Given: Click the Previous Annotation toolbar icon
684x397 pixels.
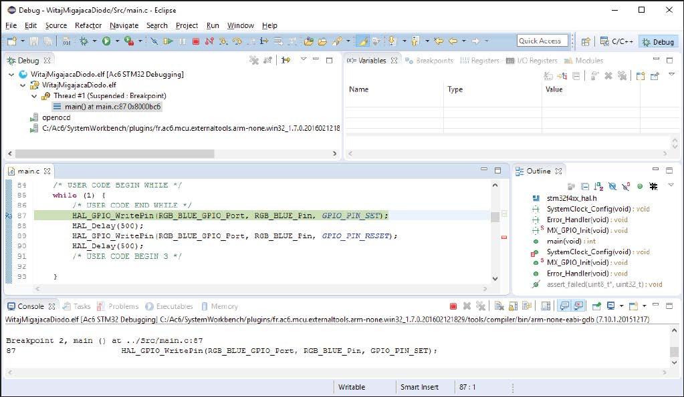Looking at the screenshot, I should [415, 41].
